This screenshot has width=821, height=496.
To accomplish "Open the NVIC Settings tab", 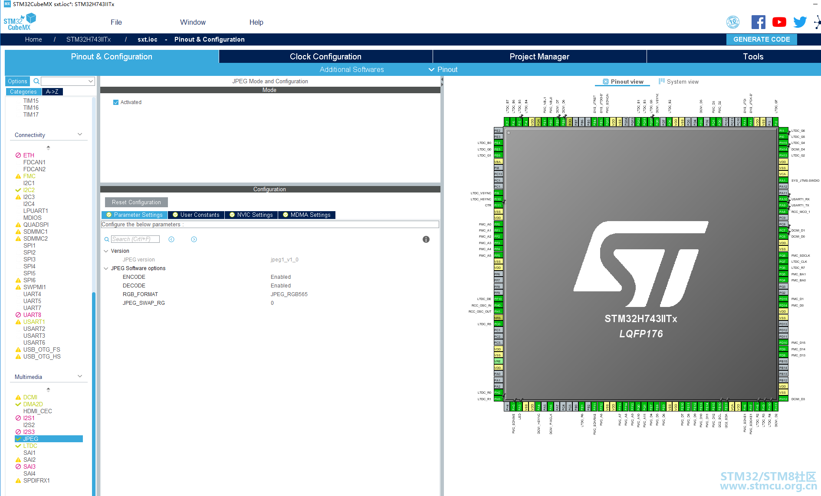I will pyautogui.click(x=251, y=215).
